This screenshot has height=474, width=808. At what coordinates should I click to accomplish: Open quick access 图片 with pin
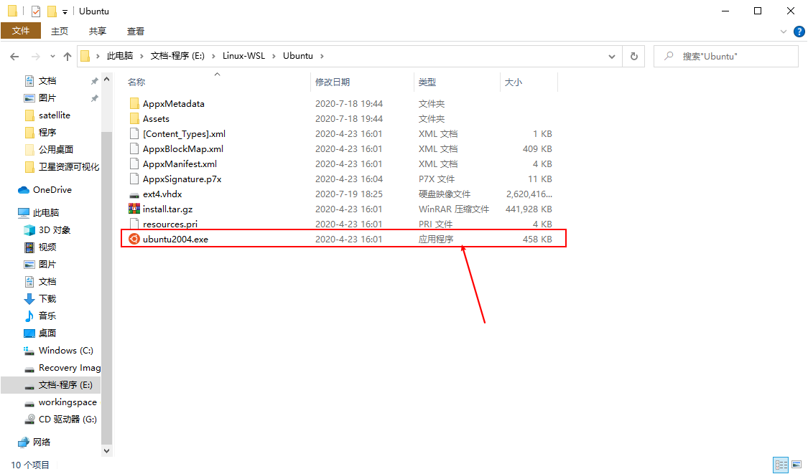[47, 98]
